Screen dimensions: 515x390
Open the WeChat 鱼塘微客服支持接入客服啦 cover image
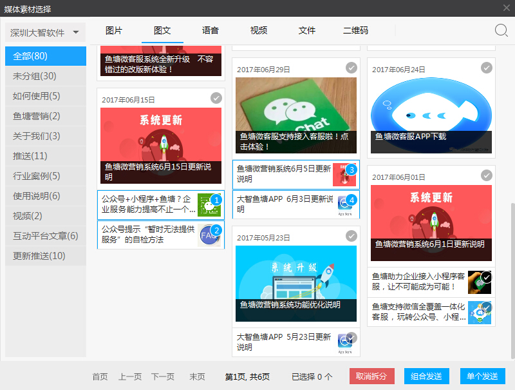tap(296, 115)
